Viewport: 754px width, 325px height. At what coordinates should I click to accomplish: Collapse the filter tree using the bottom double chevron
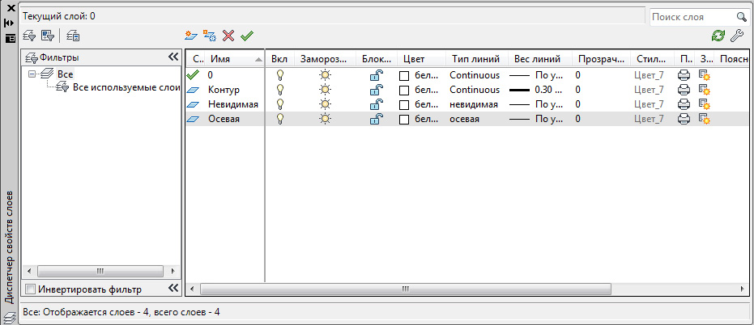coord(173,289)
